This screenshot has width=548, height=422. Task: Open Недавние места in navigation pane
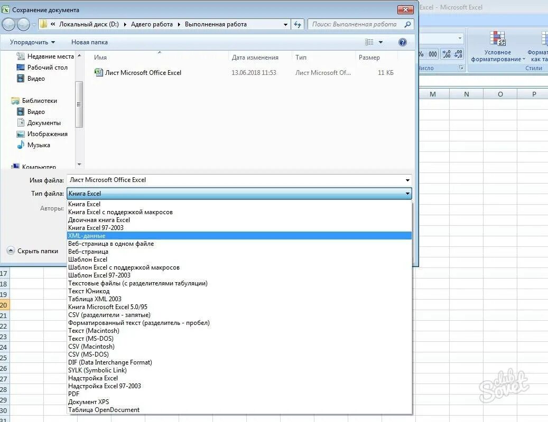click(45, 56)
